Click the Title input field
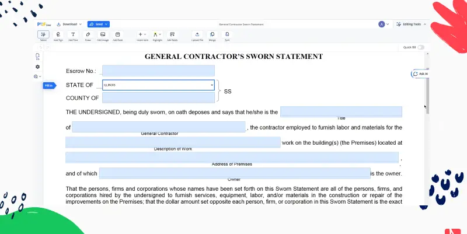 [x=341, y=111]
